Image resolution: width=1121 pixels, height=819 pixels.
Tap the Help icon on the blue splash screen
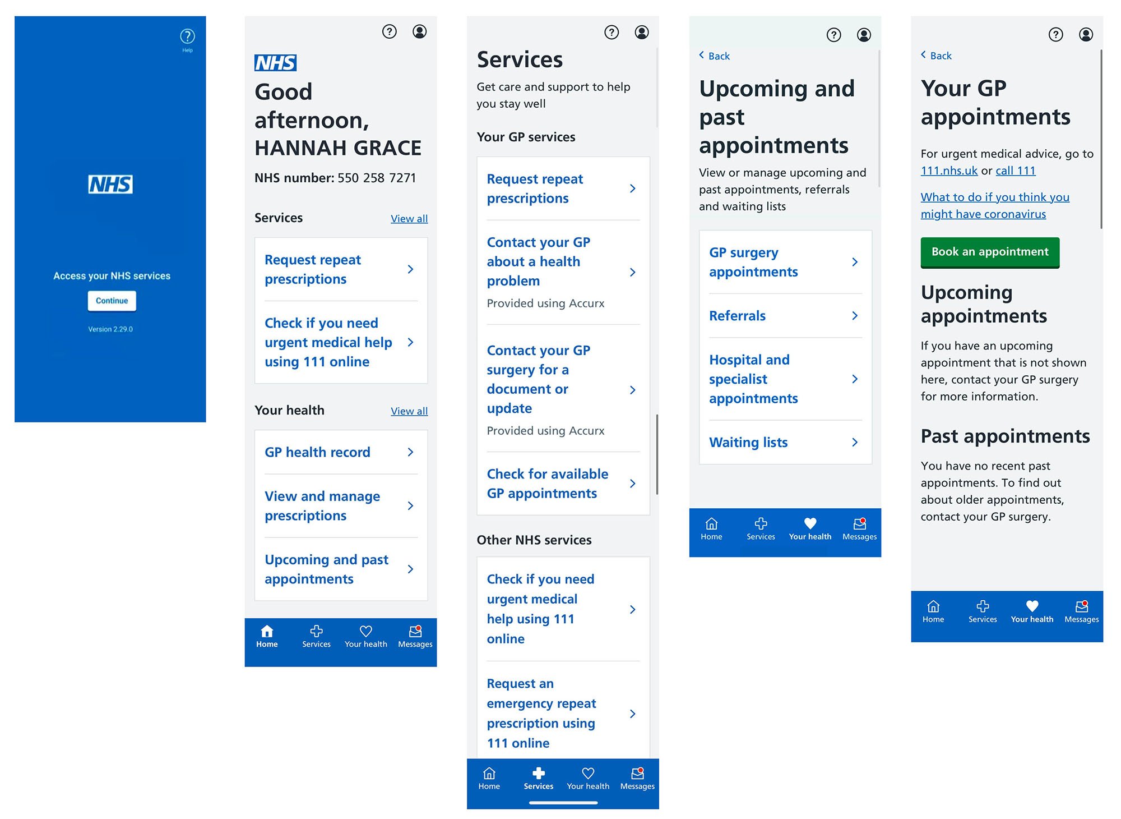coord(187,37)
